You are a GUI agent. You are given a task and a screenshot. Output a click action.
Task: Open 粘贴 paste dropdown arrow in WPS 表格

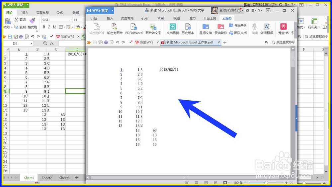(x=11, y=27)
